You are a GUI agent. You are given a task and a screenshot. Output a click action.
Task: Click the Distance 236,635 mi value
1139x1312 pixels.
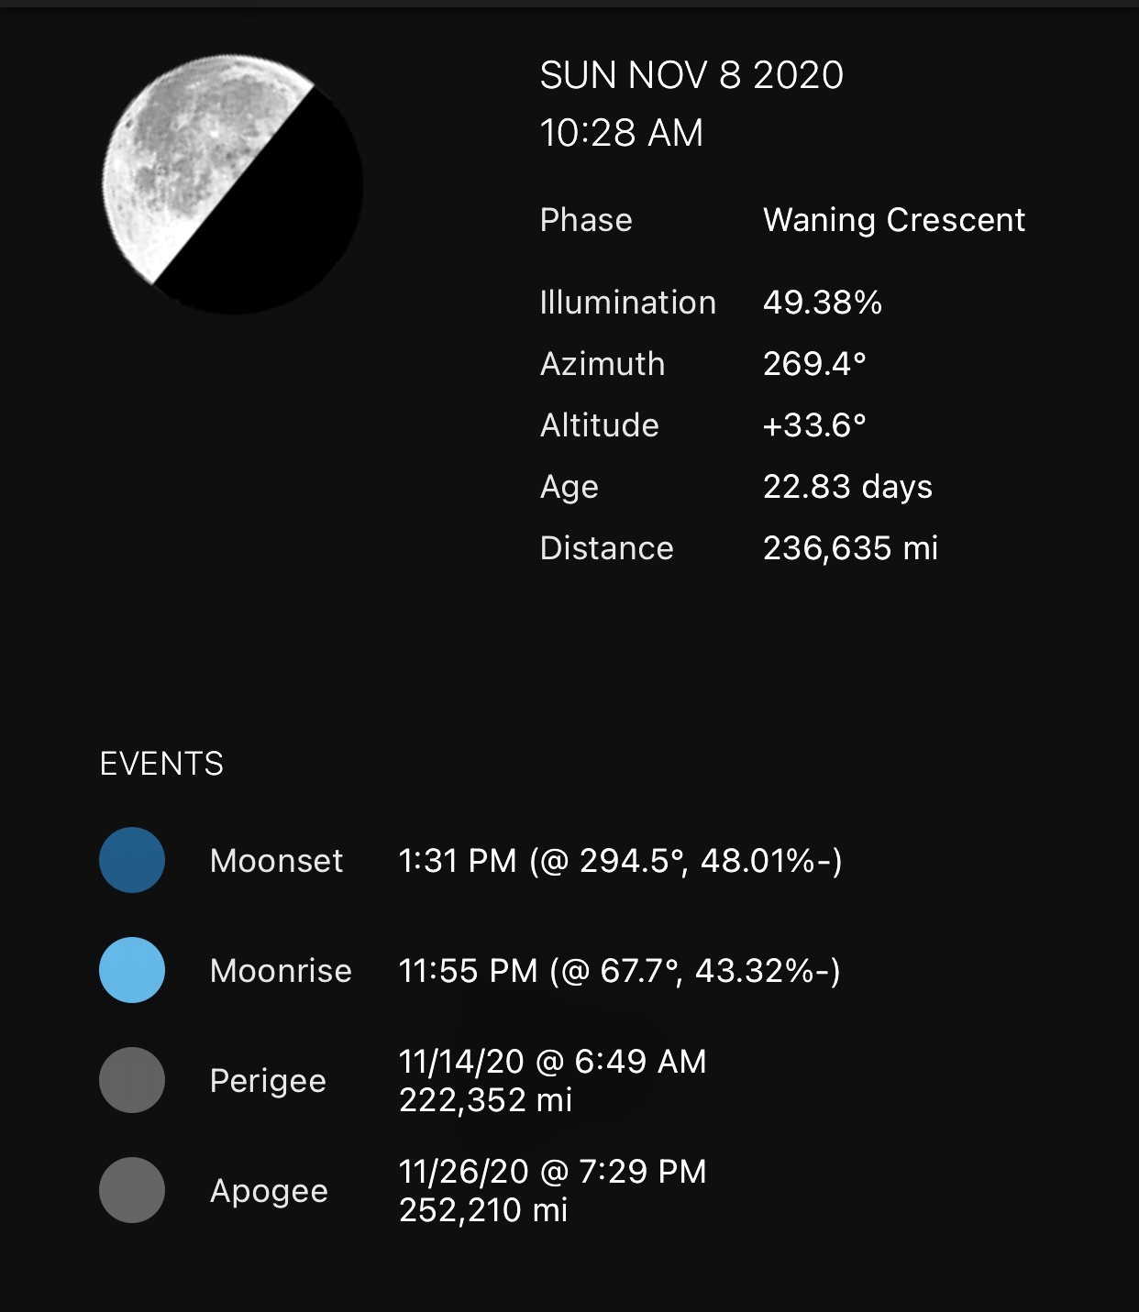click(x=850, y=548)
